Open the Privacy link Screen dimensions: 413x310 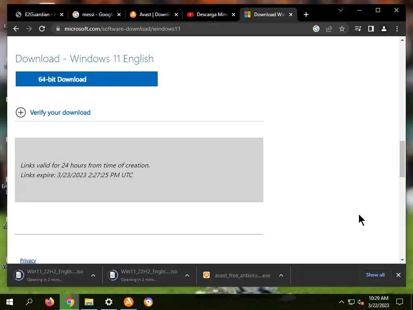pyautogui.click(x=28, y=260)
